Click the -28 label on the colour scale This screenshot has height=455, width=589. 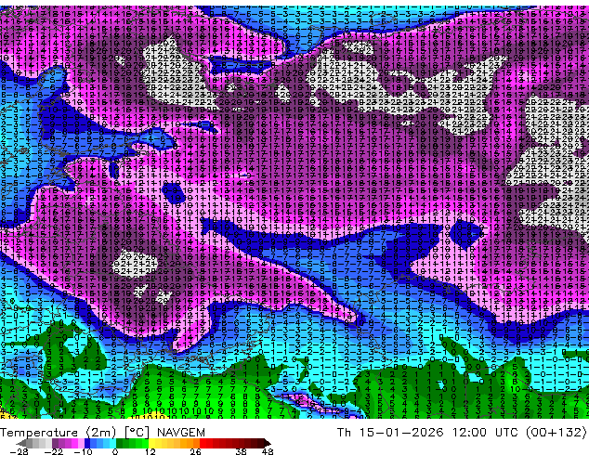tap(19, 451)
